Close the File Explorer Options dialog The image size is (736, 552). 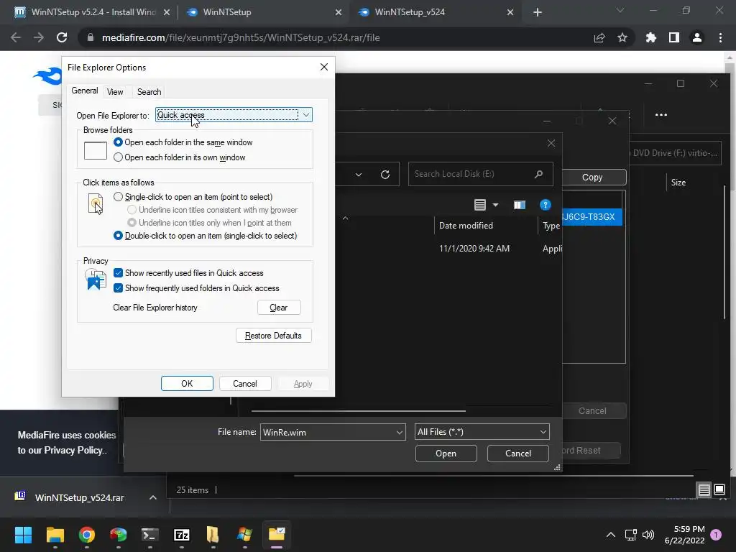324,67
